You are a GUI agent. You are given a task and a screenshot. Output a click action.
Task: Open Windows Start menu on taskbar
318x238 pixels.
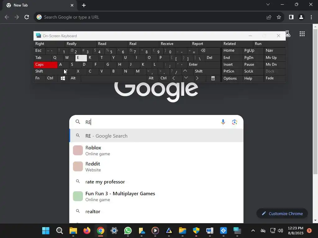click(x=46, y=231)
